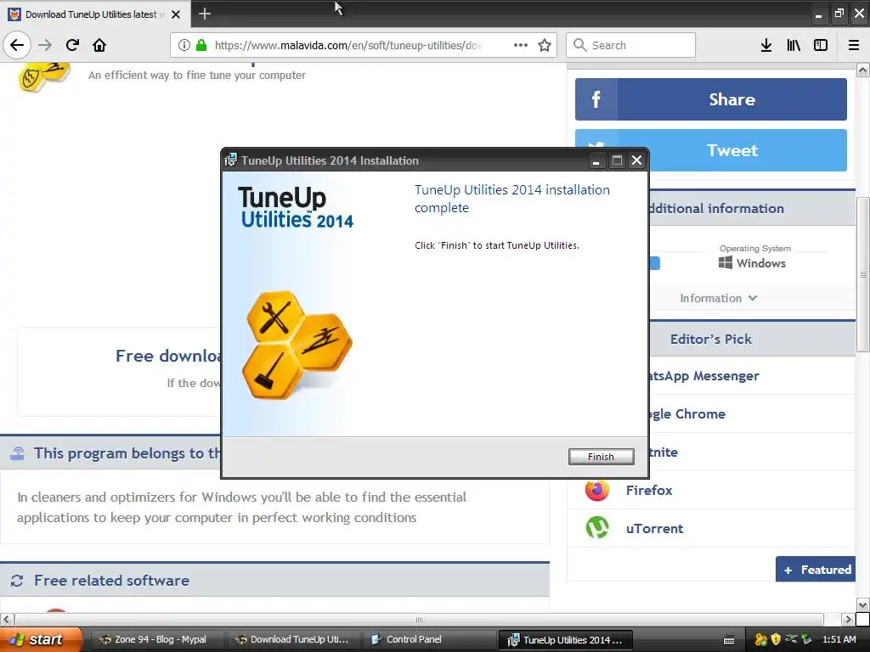Open the browser hamburger menu
The height and width of the screenshot is (652, 870).
[x=854, y=45]
